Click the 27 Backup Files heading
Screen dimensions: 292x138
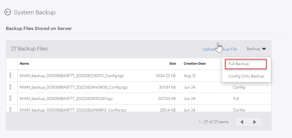(x=29, y=49)
